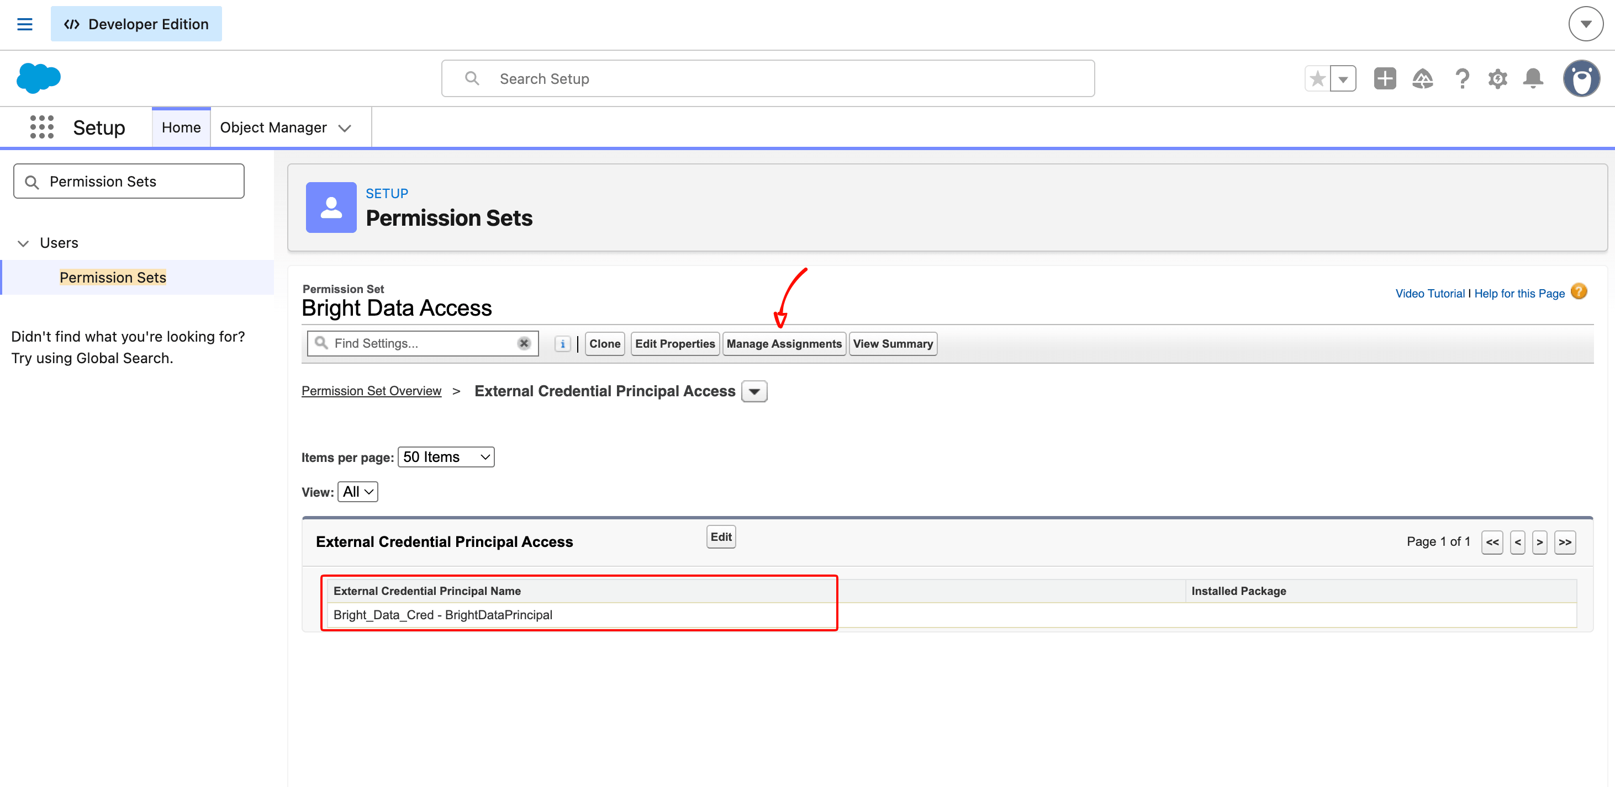Viewport: 1615px width, 787px height.
Task: Open the Global Actions plus icon
Action: [x=1385, y=79]
